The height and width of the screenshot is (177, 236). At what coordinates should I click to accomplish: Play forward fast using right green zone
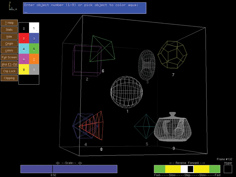(x=215, y=169)
